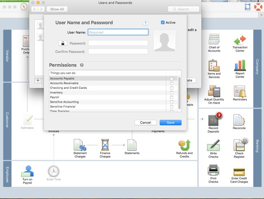Enable Sensitive Financial permission
264x199 pixels.
click(x=172, y=107)
